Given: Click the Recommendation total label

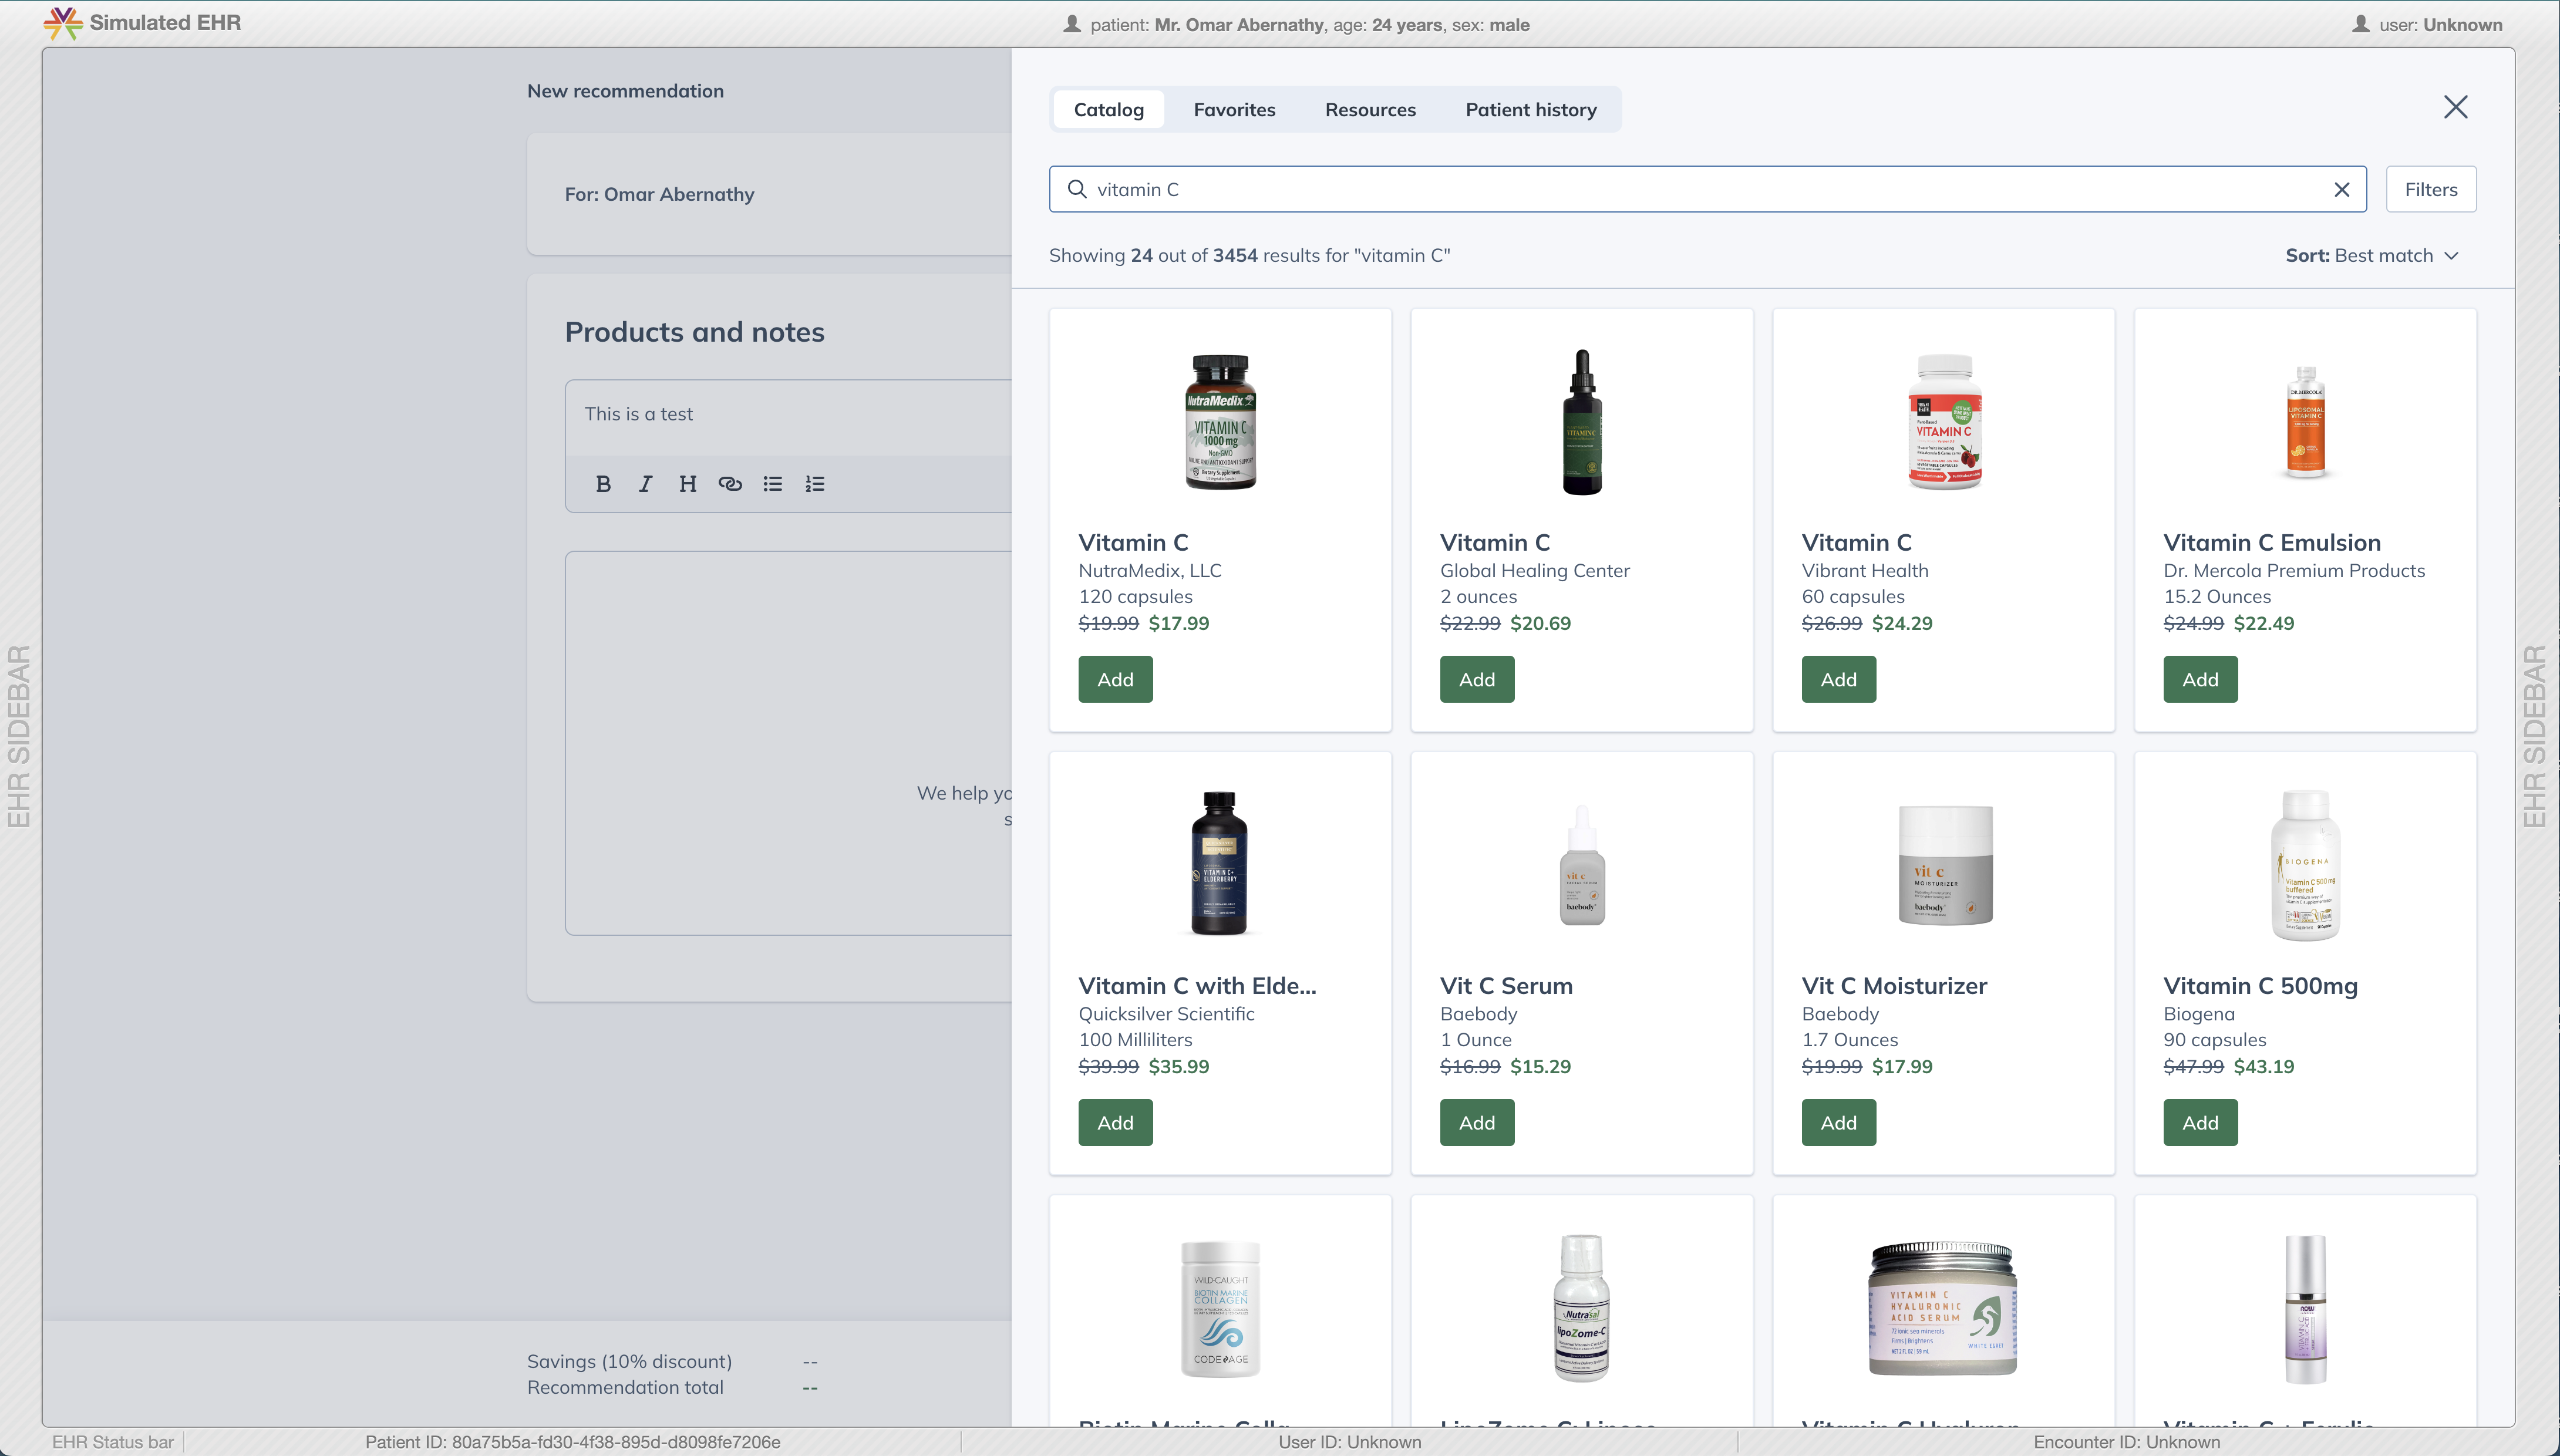Looking at the screenshot, I should [x=625, y=1387].
